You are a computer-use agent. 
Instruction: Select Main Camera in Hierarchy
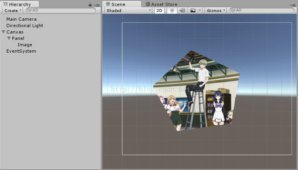(x=21, y=19)
